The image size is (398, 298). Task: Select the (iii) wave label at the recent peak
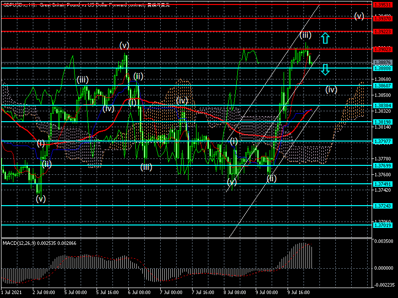pyautogui.click(x=305, y=35)
